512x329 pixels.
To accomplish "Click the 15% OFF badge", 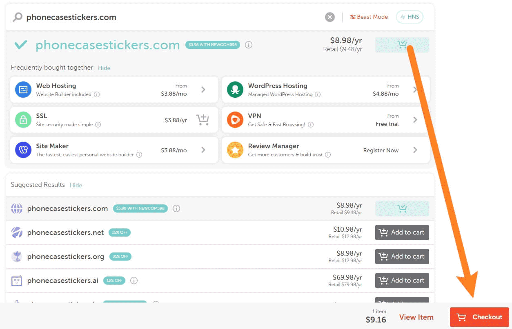I will (x=120, y=232).
